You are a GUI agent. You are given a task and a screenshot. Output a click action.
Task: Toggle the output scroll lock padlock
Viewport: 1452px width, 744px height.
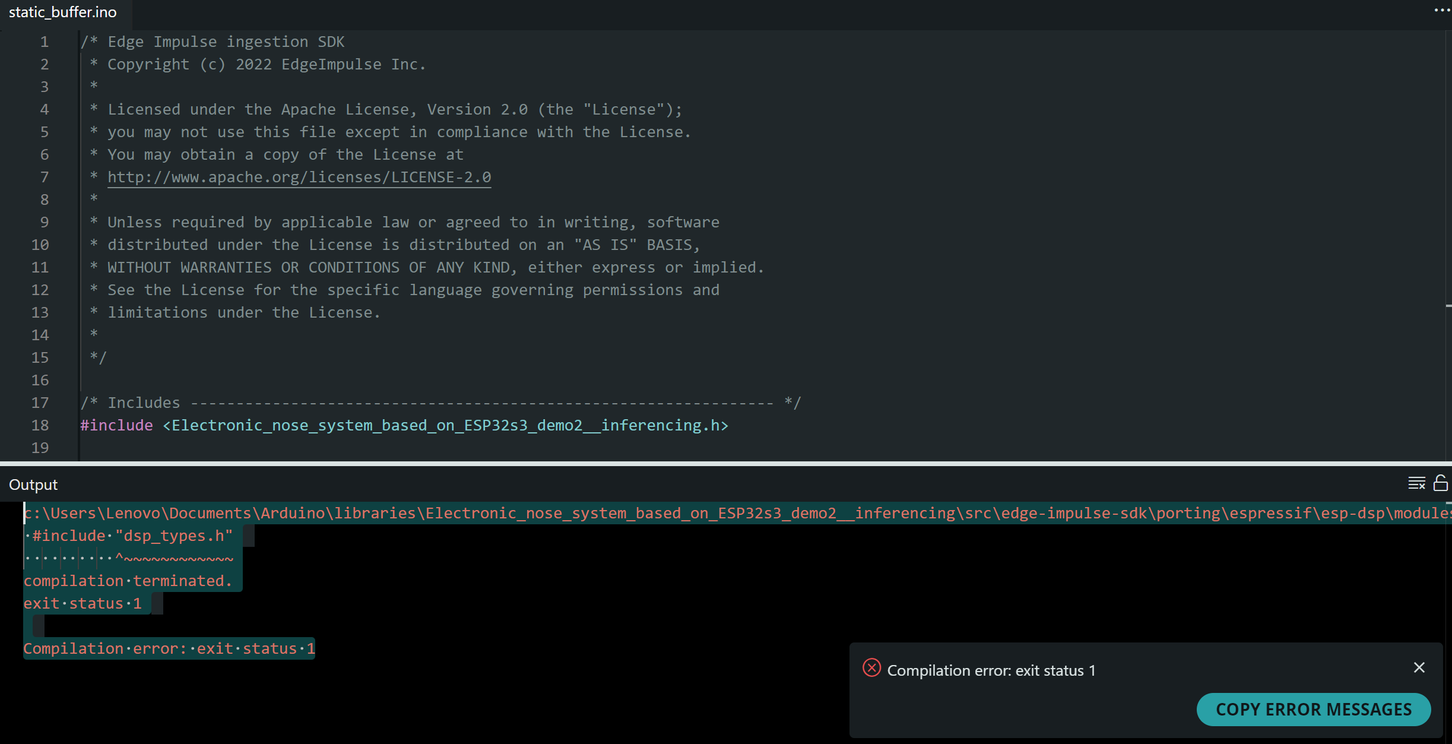pos(1440,483)
